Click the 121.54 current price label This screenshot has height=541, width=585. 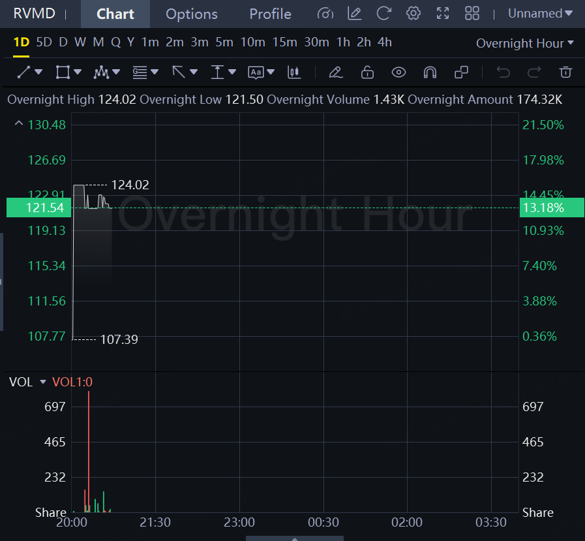38,208
